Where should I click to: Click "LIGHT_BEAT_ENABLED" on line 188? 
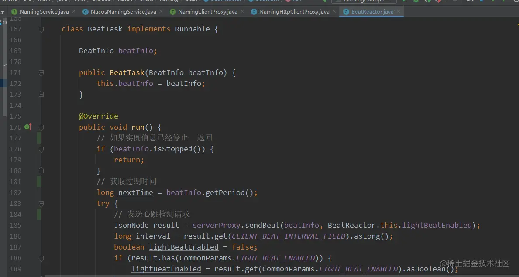tap(275, 258)
